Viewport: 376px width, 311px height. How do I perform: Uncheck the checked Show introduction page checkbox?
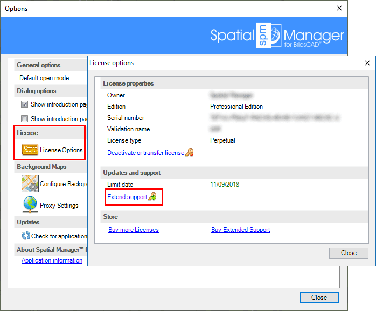[24, 104]
